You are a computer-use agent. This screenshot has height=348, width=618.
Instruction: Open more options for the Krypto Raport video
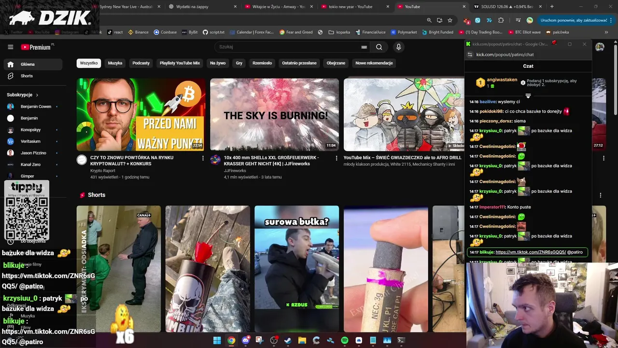coord(203,158)
